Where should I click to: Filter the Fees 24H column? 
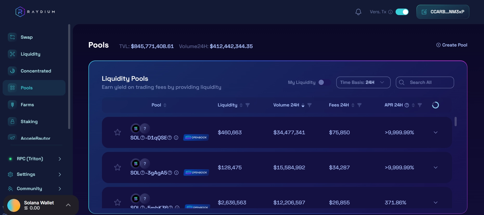[359, 105]
